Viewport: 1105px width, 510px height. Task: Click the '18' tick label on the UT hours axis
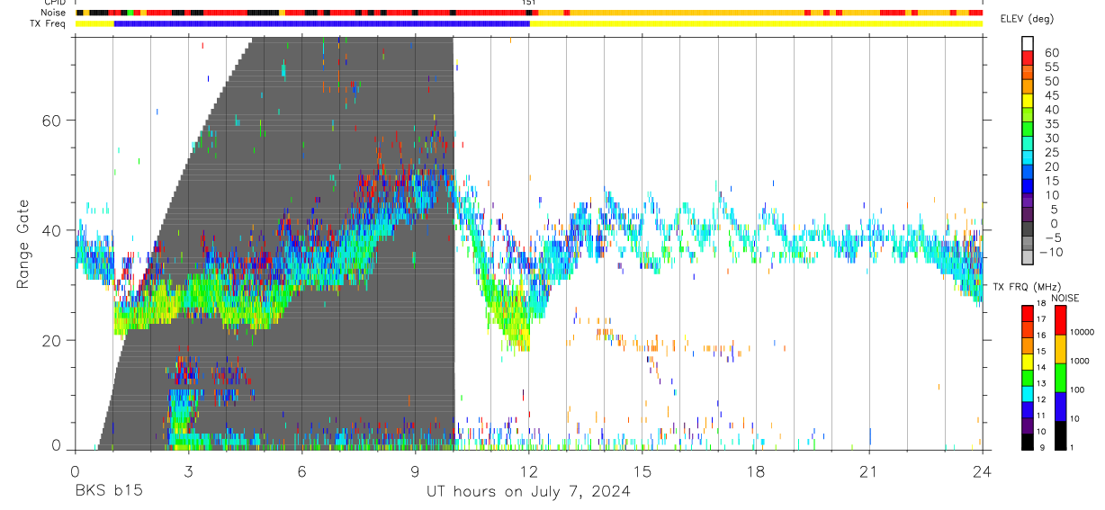click(756, 472)
